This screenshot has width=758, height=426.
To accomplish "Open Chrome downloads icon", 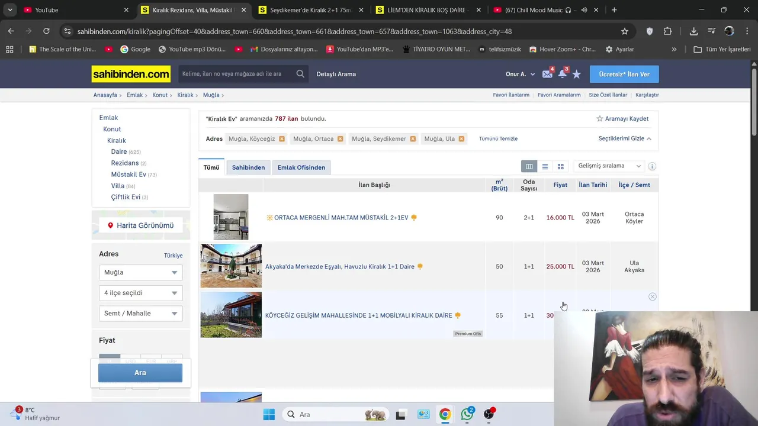I will pos(693,31).
